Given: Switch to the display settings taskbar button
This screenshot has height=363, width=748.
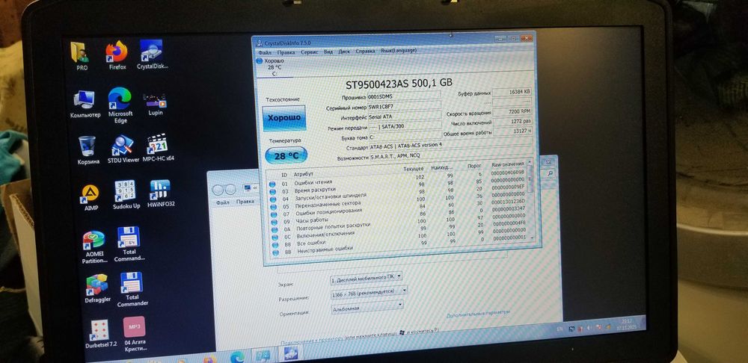Looking at the screenshot, I should tap(263, 355).
